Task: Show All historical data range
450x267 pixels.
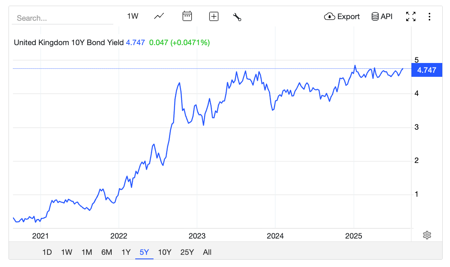Action: pyautogui.click(x=207, y=252)
